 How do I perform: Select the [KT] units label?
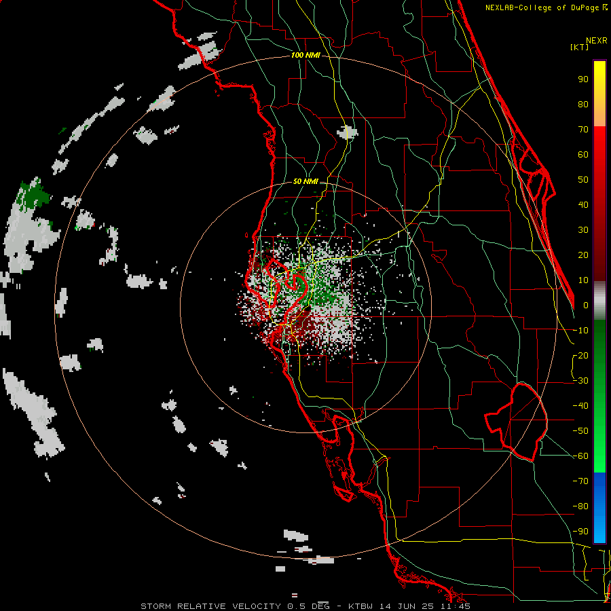click(x=580, y=47)
